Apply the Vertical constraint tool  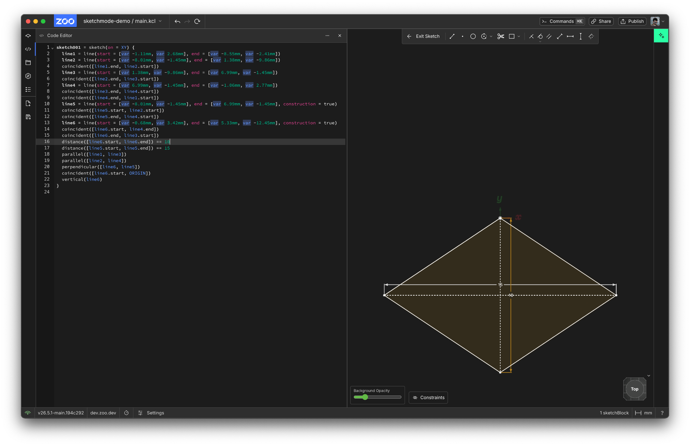[x=581, y=36]
